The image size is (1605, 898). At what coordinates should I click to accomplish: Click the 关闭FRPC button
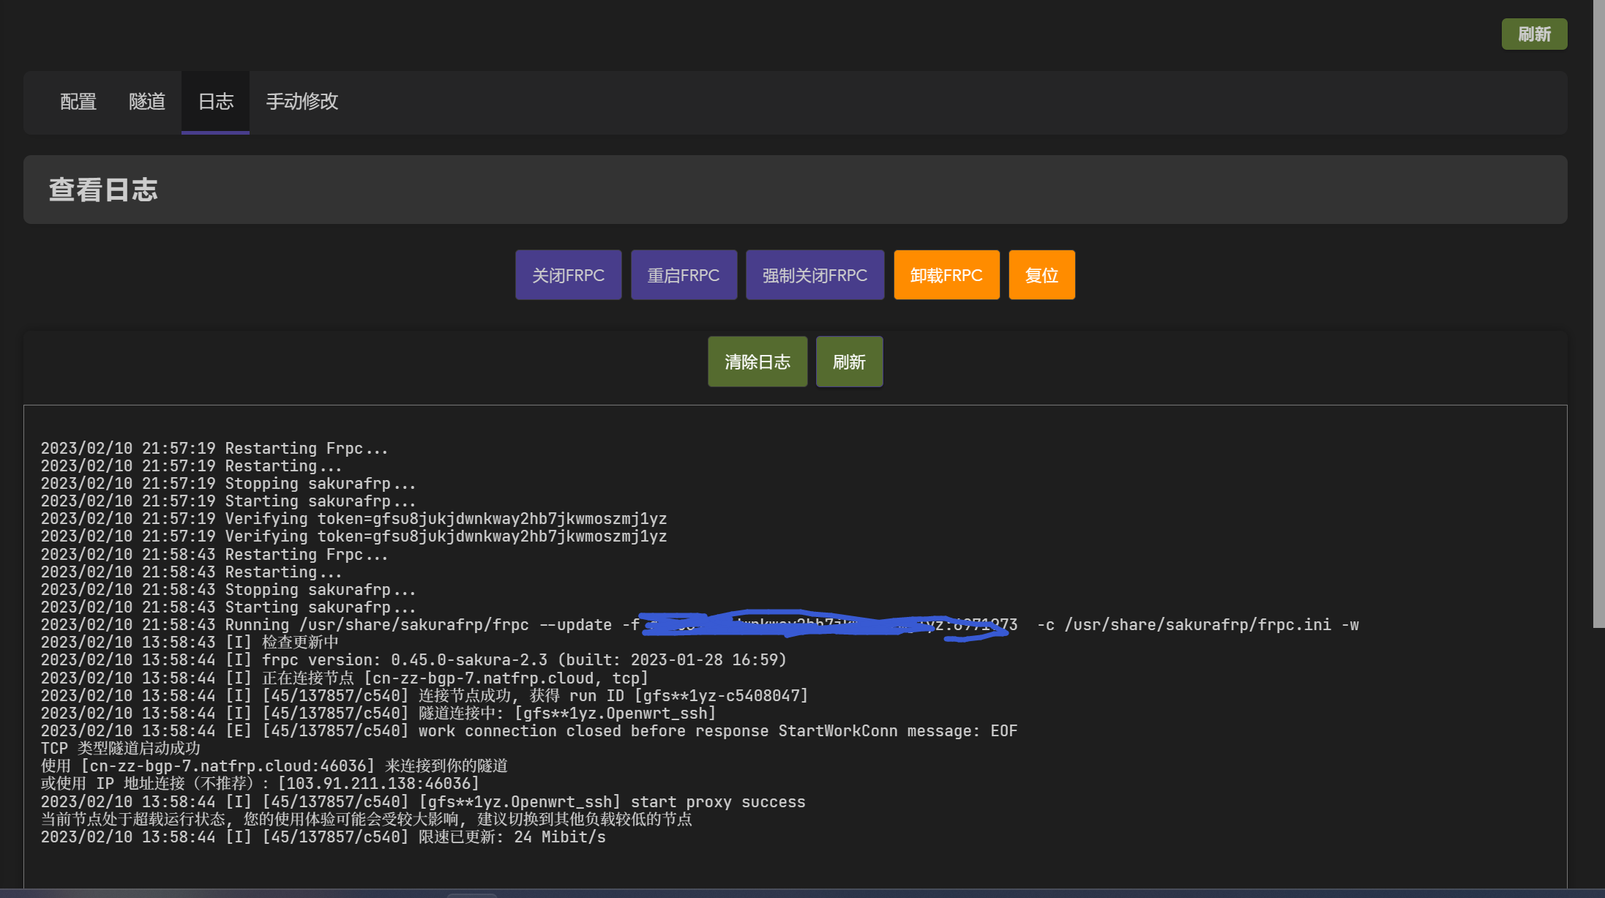point(568,275)
